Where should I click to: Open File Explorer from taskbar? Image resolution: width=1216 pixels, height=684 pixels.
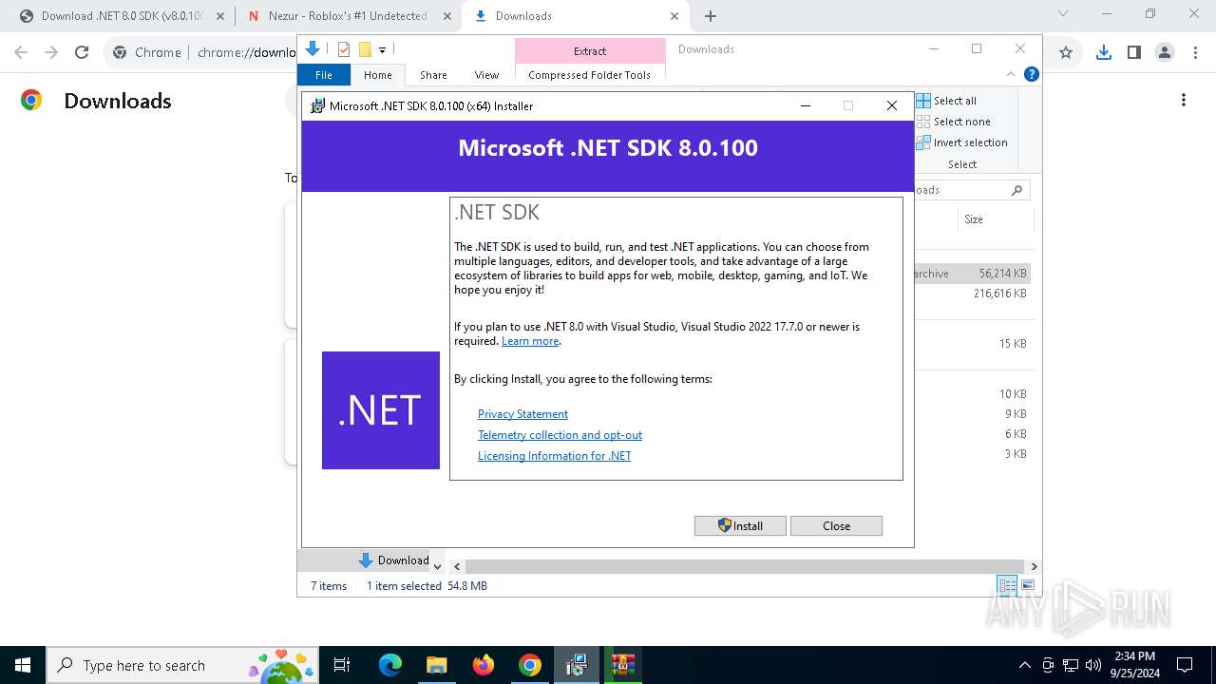pyautogui.click(x=437, y=665)
